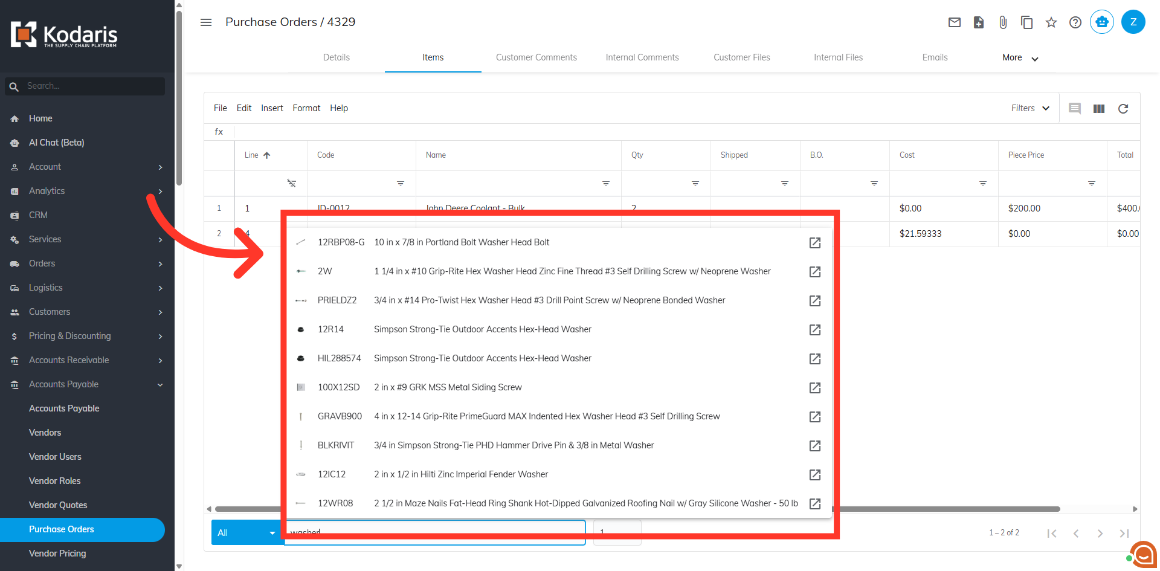Refresh the items grid

(x=1123, y=109)
